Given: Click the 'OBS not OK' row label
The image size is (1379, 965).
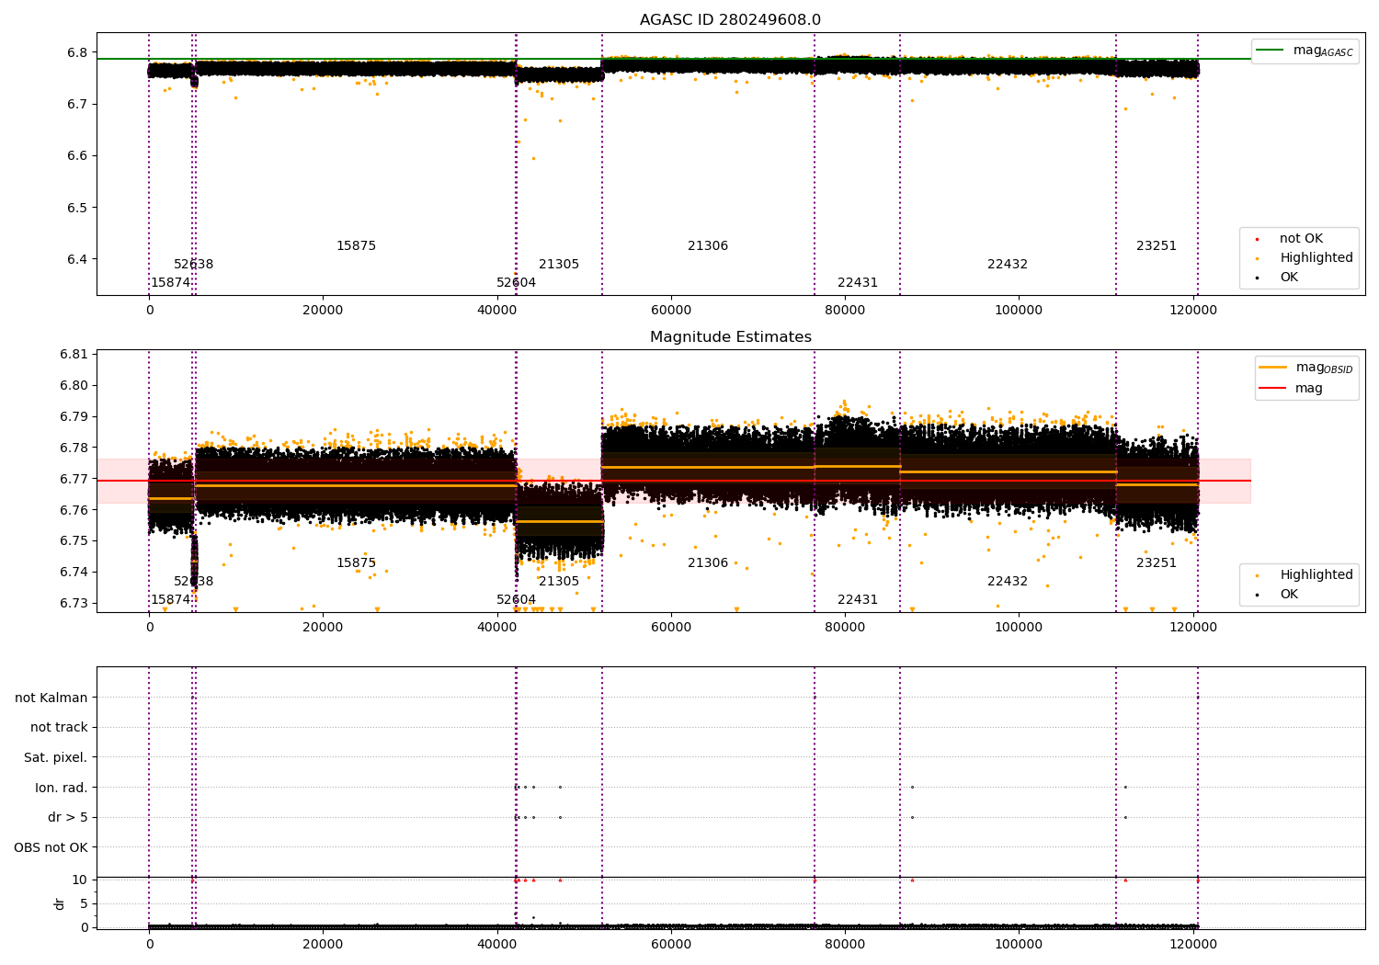Looking at the screenshot, I should pyautogui.click(x=51, y=847).
